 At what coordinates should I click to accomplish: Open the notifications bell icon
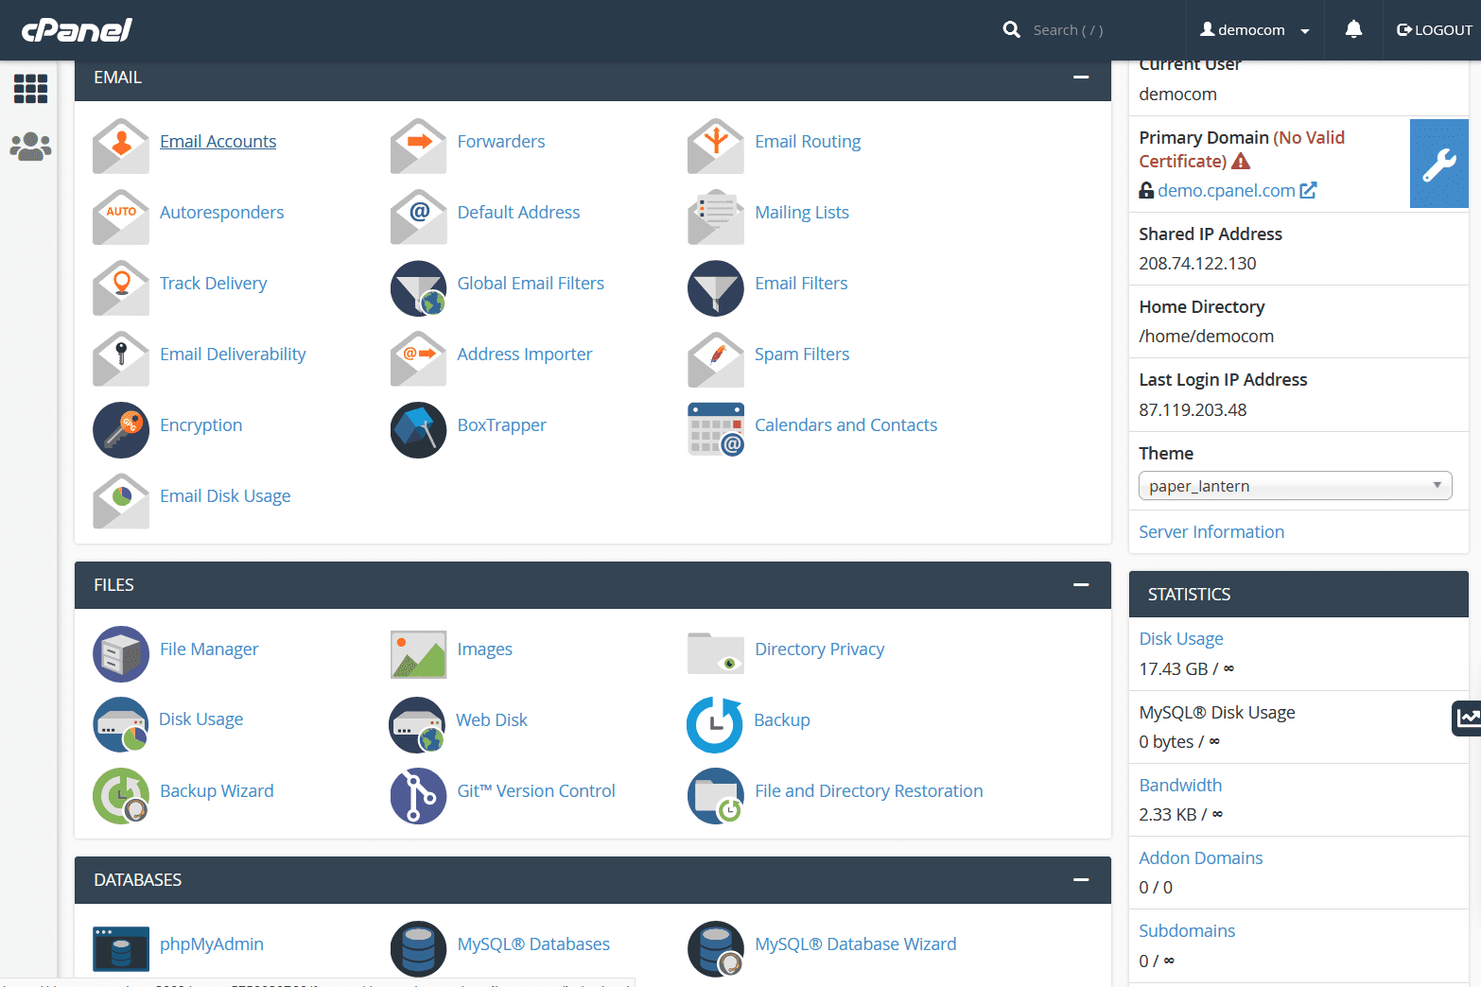click(x=1353, y=29)
